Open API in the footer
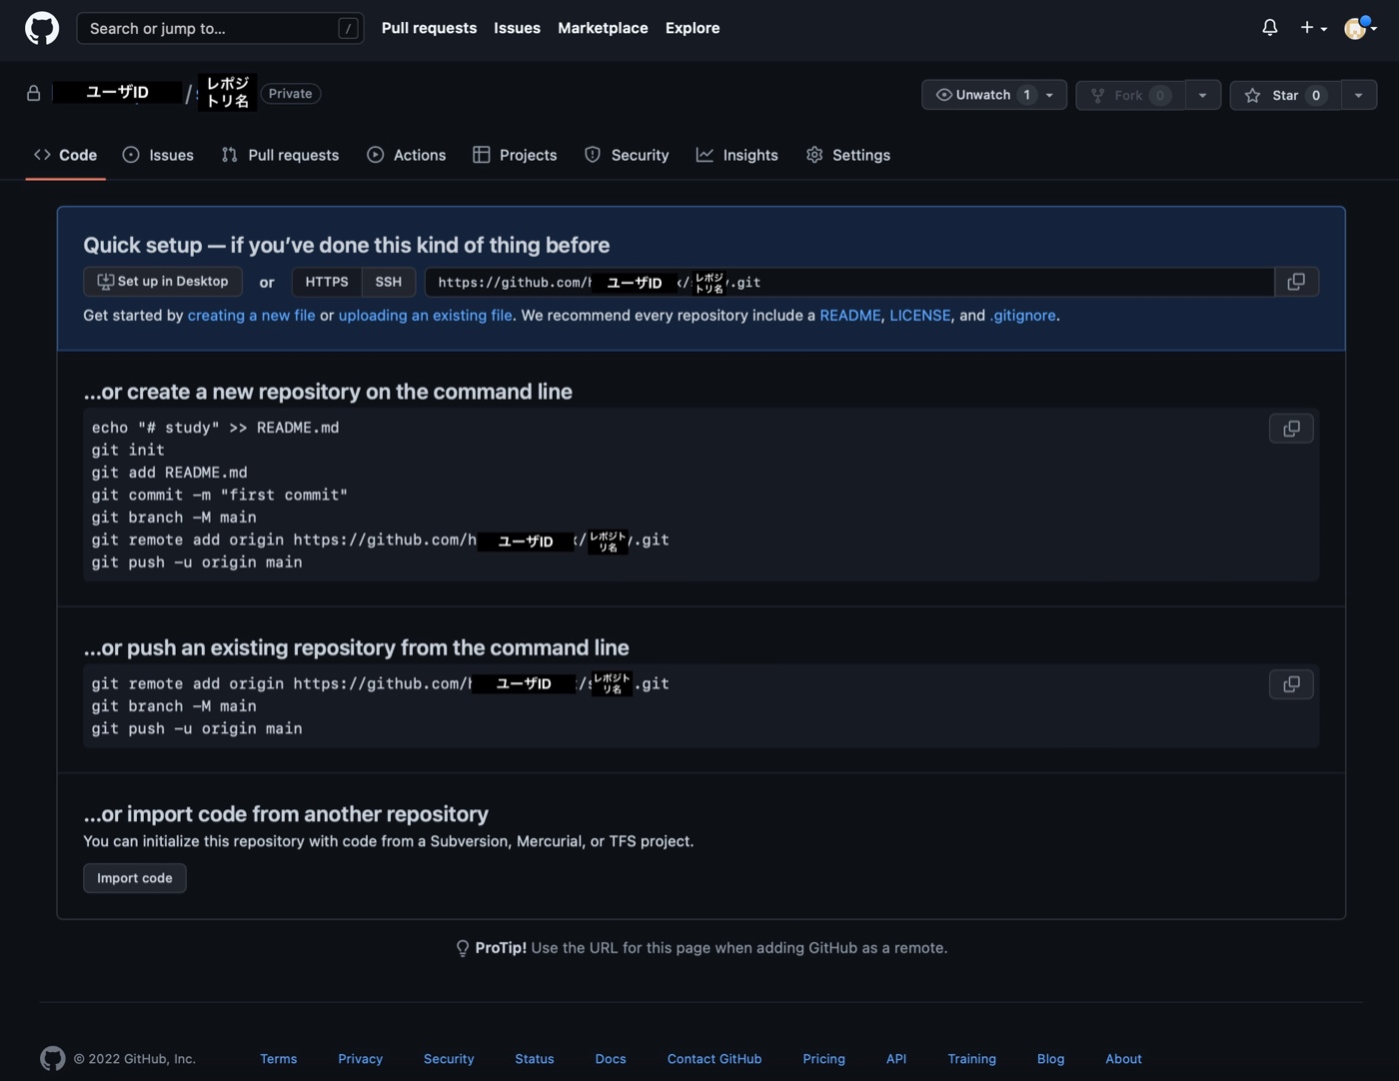The height and width of the screenshot is (1081, 1399). tap(896, 1059)
